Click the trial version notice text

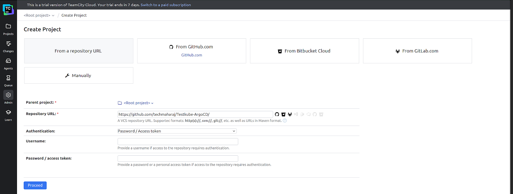point(83,5)
